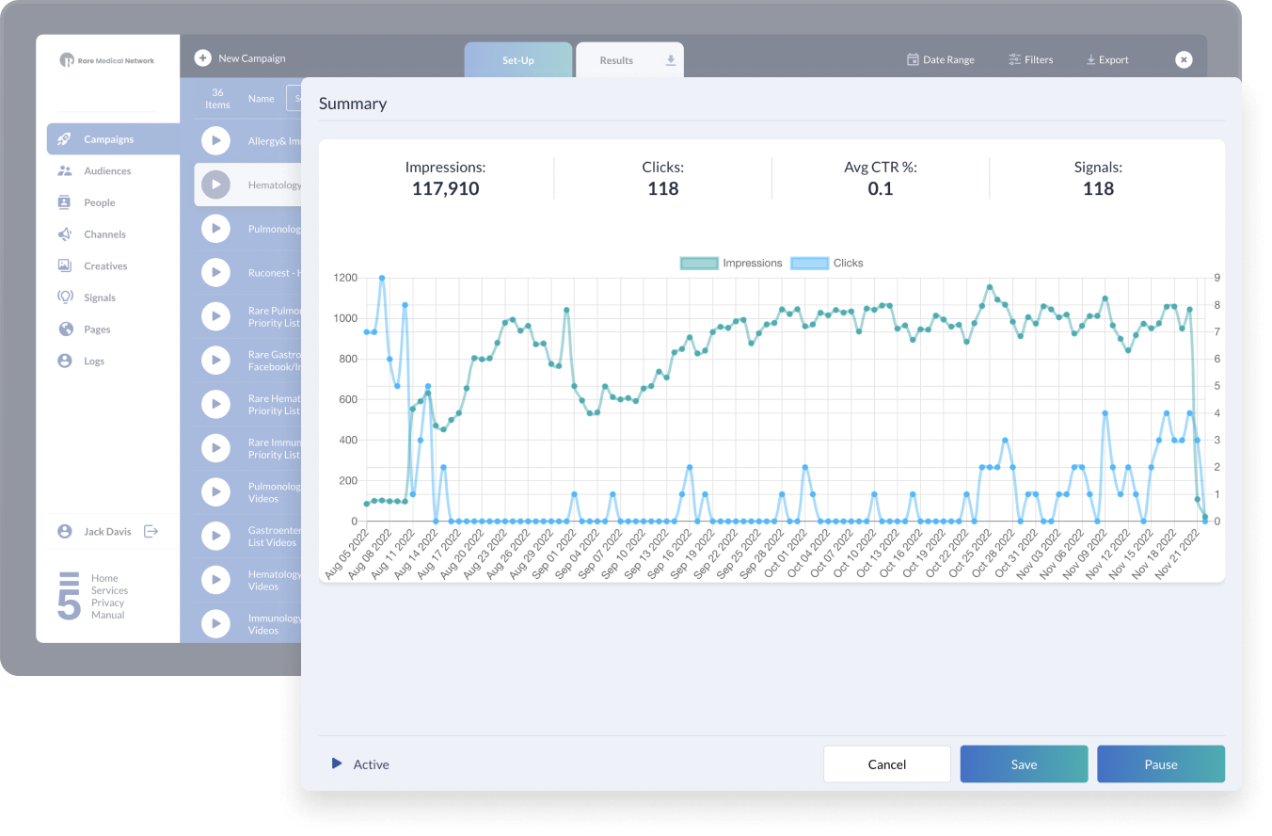Click the New Campaign plus icon

click(x=202, y=58)
